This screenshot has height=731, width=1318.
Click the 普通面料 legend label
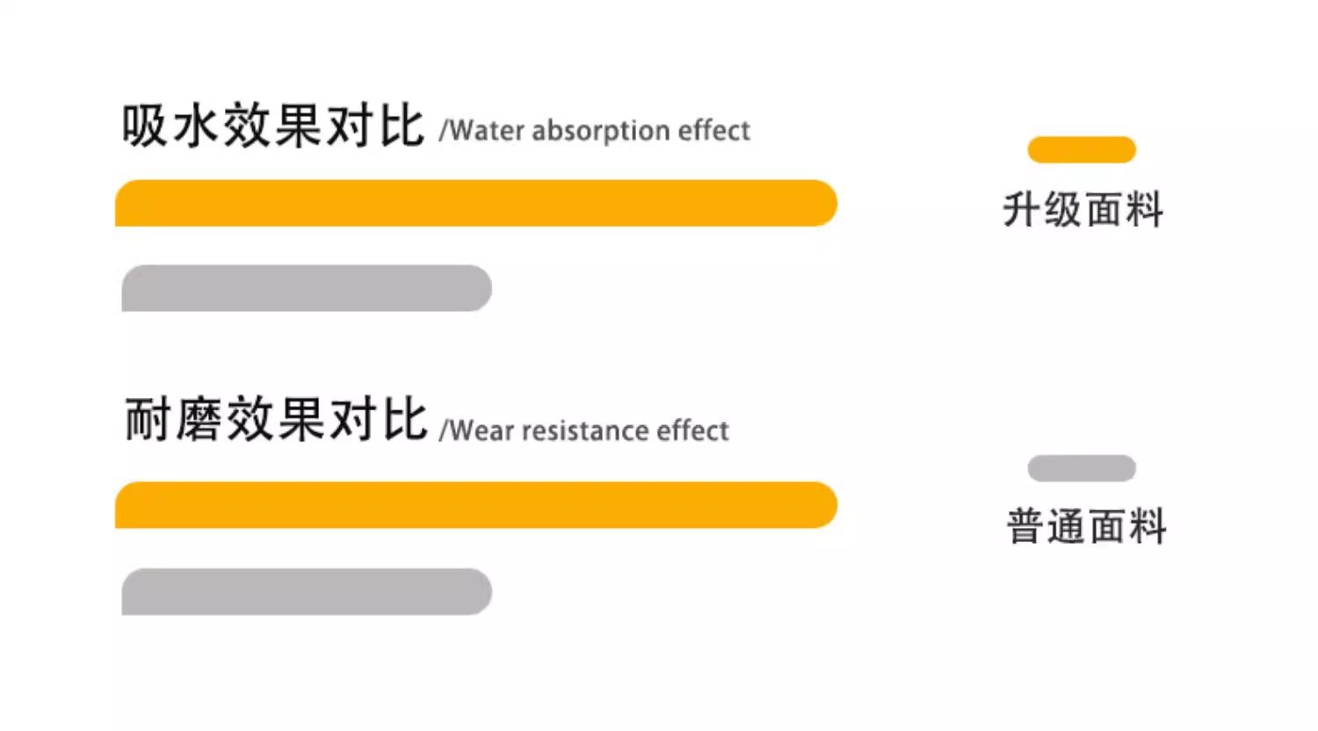tap(1086, 526)
